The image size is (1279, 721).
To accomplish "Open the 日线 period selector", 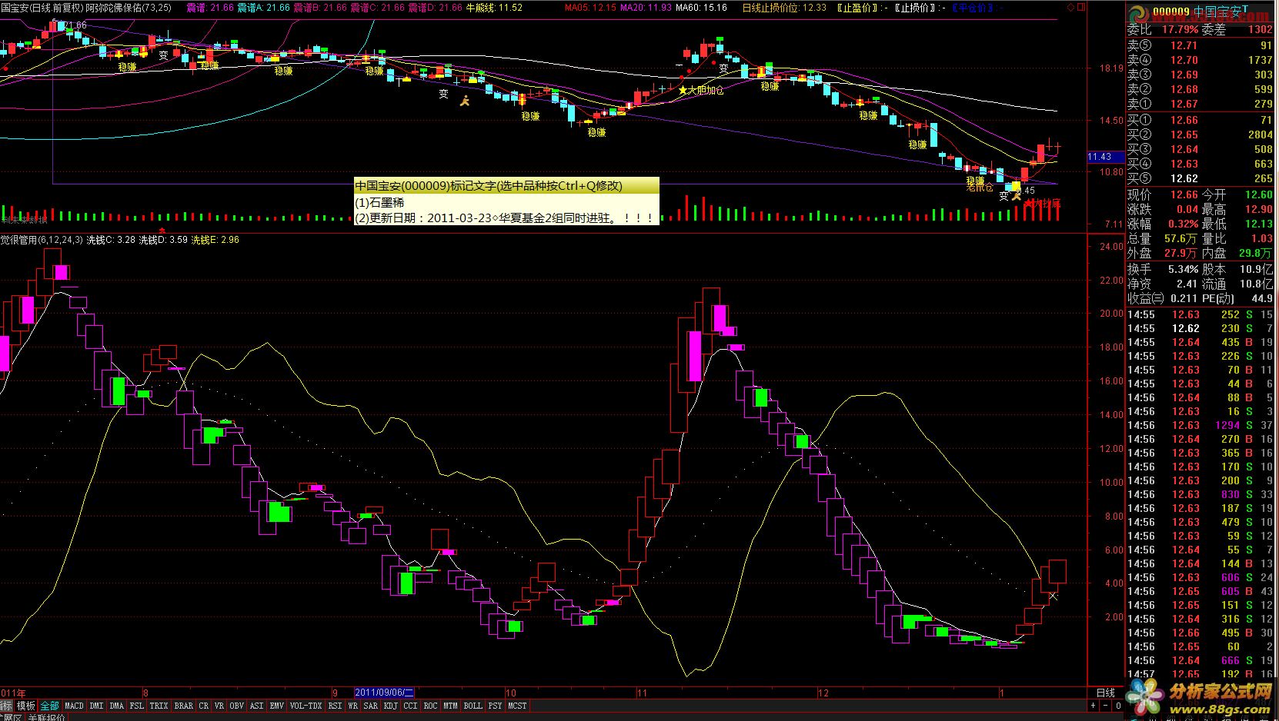I will tap(1105, 693).
